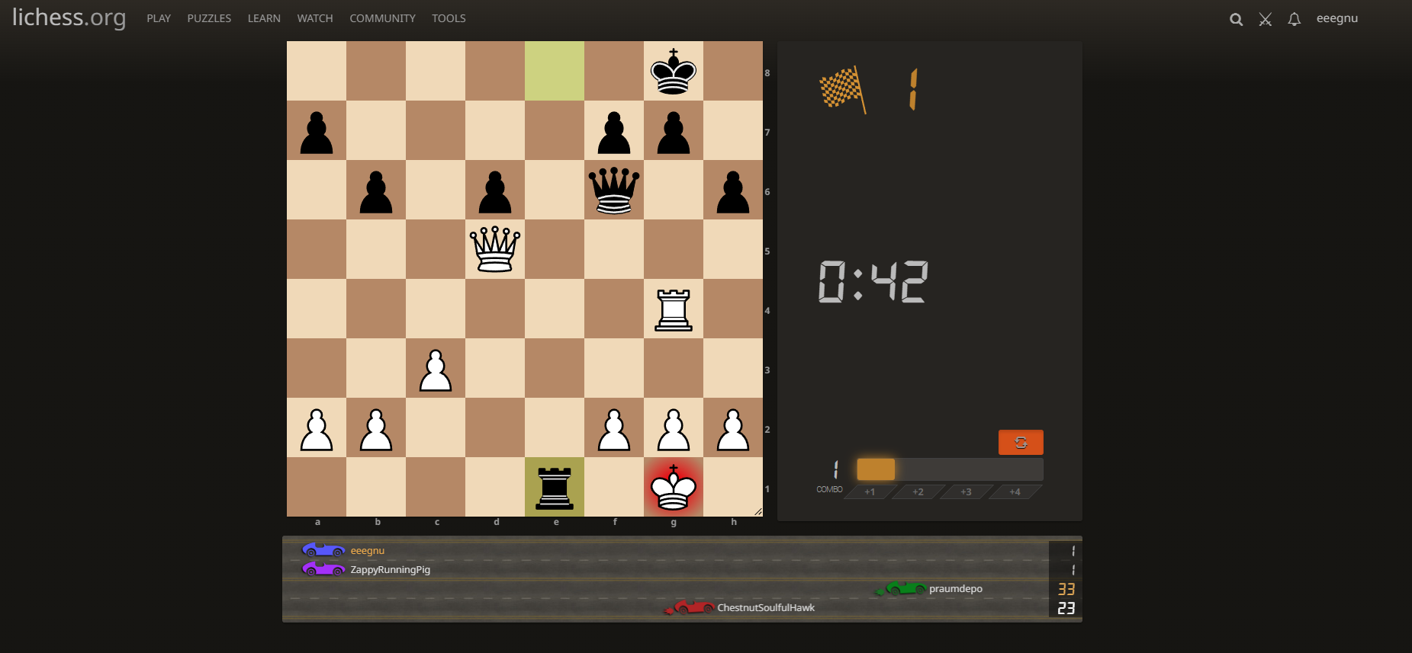Click the purple ZappyRunningPig race car
The height and width of the screenshot is (653, 1412).
pyautogui.click(x=323, y=569)
